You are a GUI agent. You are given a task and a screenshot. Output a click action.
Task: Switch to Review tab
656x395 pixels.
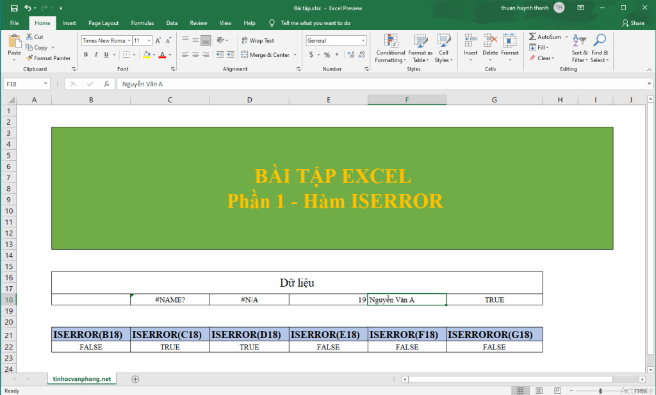click(x=199, y=23)
